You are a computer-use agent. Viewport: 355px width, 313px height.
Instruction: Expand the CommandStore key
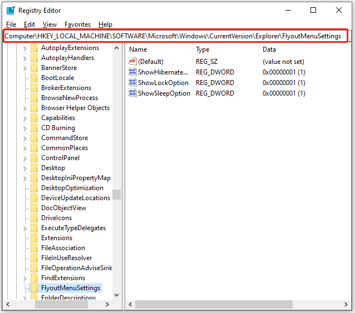coord(24,138)
